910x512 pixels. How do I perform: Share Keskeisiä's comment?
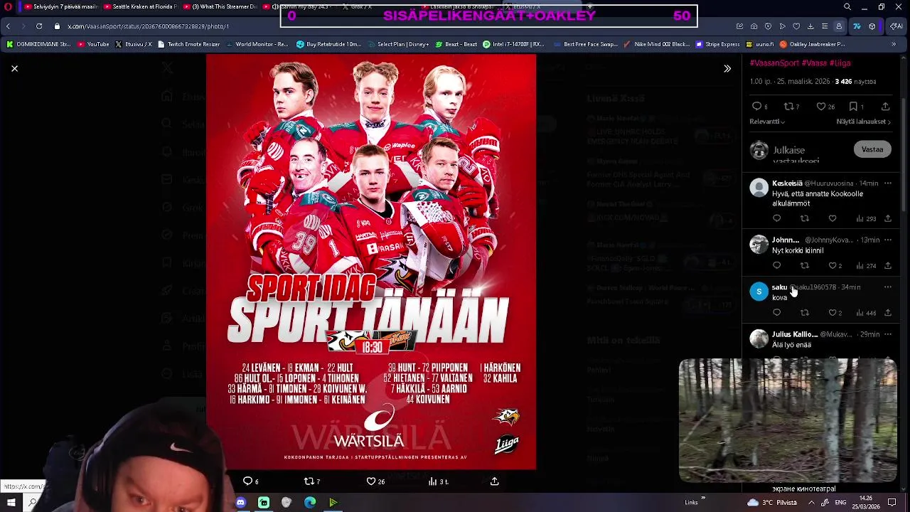pos(887,218)
